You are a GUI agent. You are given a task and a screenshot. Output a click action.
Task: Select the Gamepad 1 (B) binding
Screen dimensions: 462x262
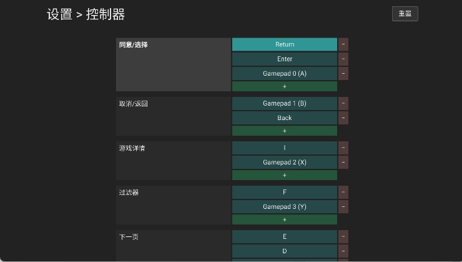click(x=284, y=103)
